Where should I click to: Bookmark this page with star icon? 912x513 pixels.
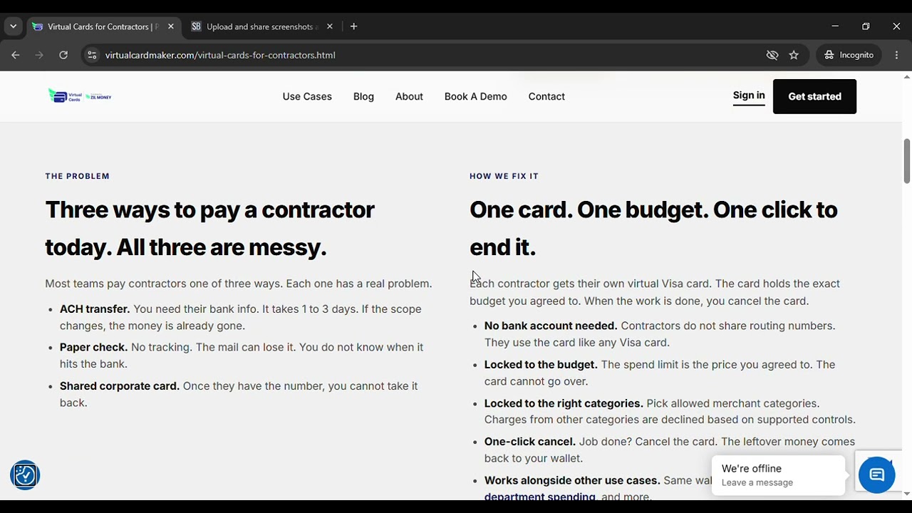[x=794, y=55]
